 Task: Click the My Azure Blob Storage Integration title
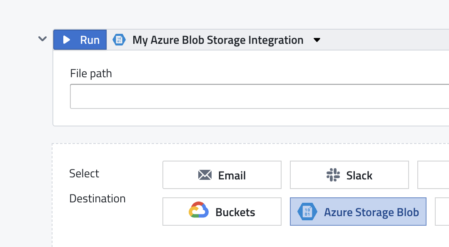(217, 40)
